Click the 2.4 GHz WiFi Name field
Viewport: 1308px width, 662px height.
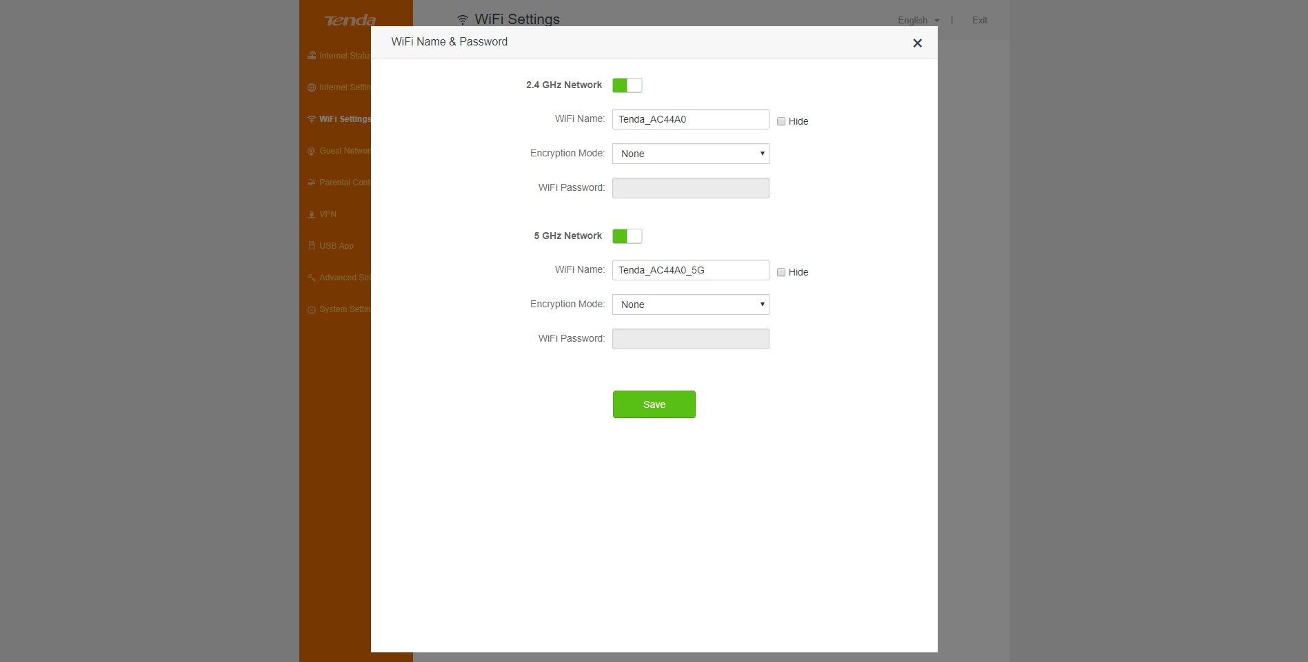tap(690, 119)
